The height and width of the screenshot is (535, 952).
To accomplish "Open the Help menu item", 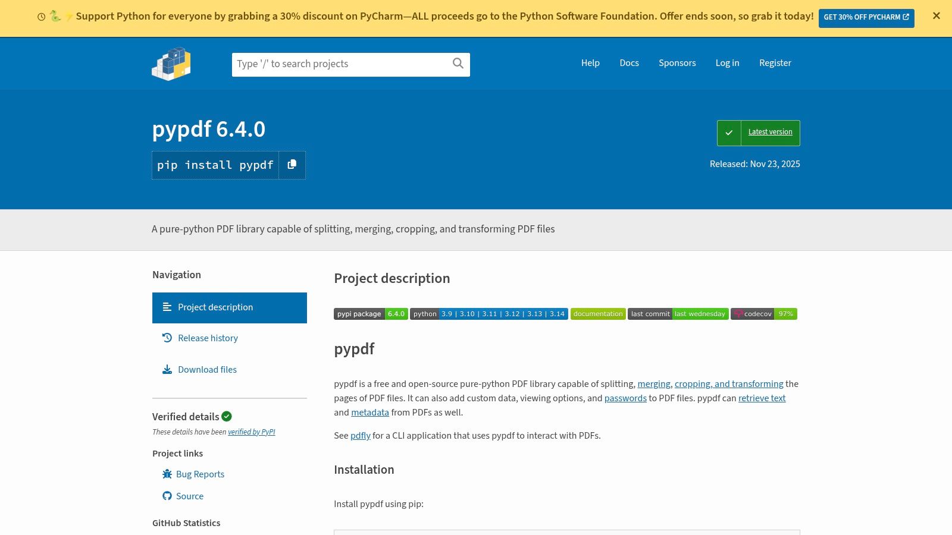I will point(590,63).
